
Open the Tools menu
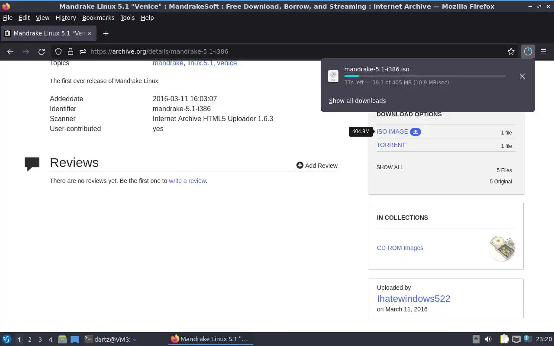tap(127, 18)
